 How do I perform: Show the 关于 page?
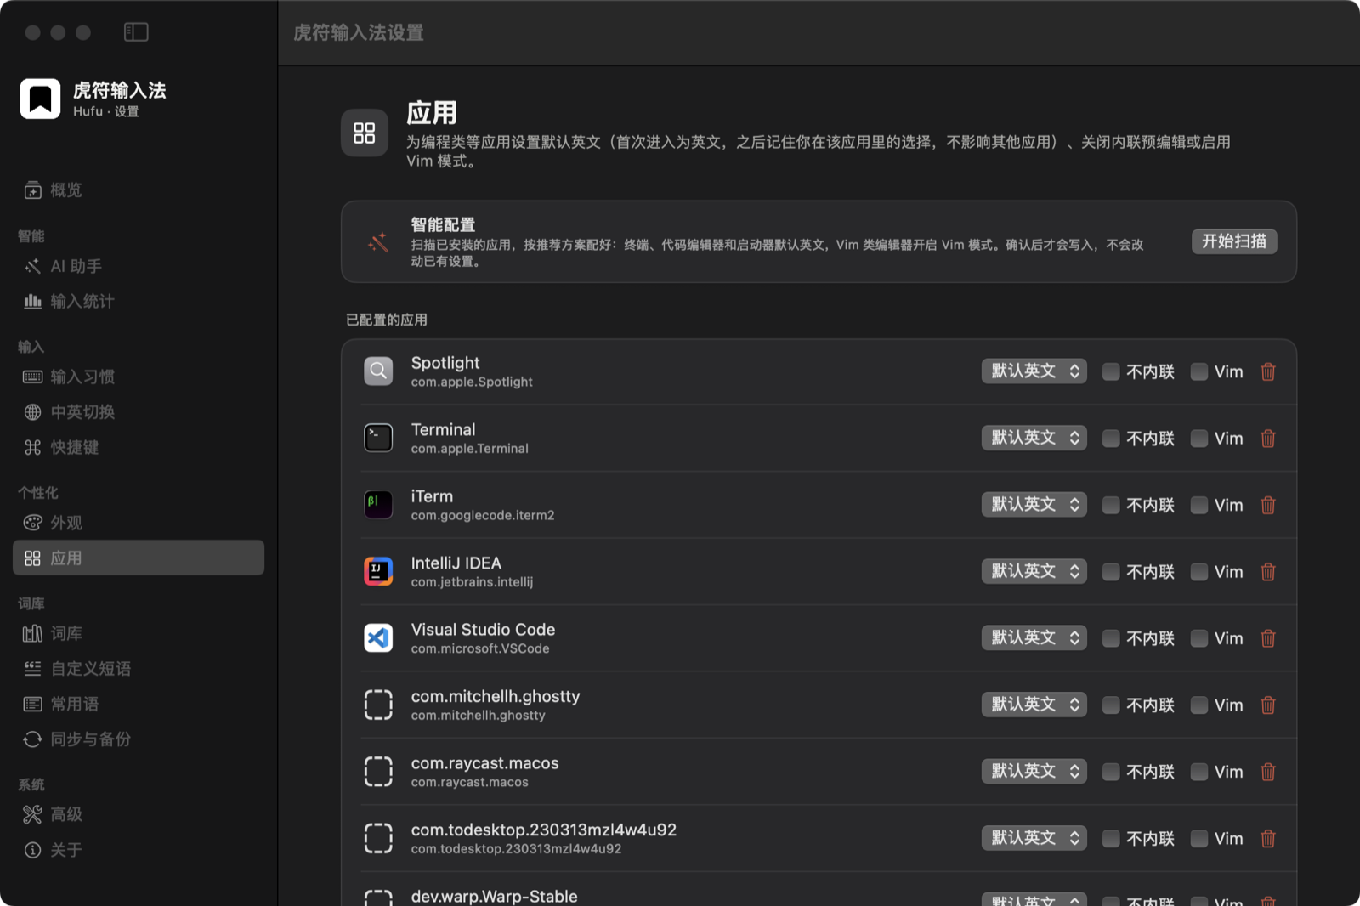[x=139, y=850]
